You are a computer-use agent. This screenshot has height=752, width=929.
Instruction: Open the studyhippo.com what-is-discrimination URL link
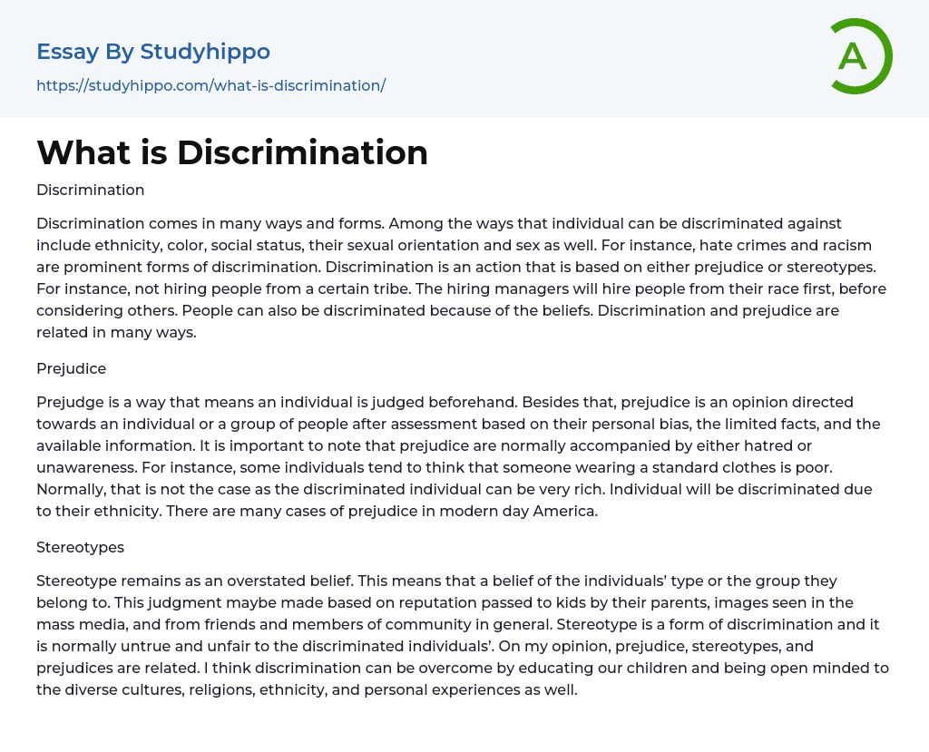(x=210, y=85)
